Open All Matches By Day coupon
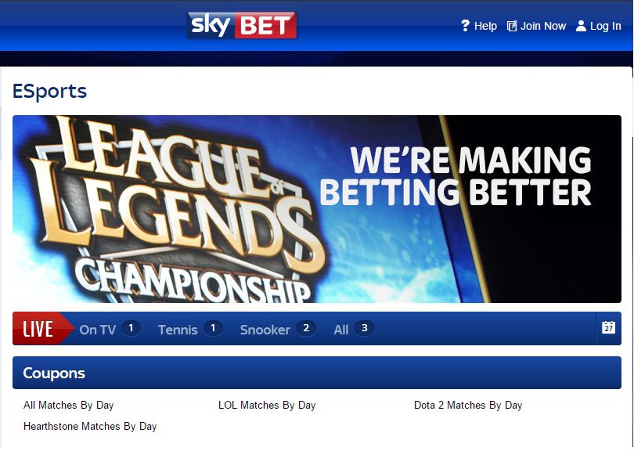 pyautogui.click(x=68, y=405)
